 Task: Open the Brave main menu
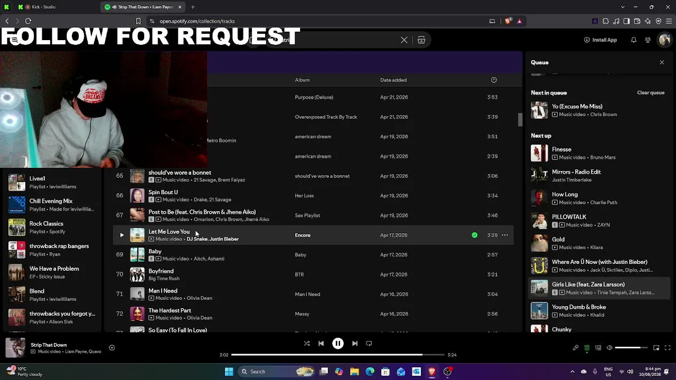[x=669, y=21]
